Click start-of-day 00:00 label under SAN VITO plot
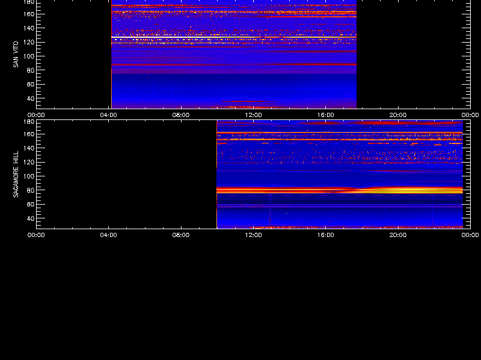 click(36, 115)
